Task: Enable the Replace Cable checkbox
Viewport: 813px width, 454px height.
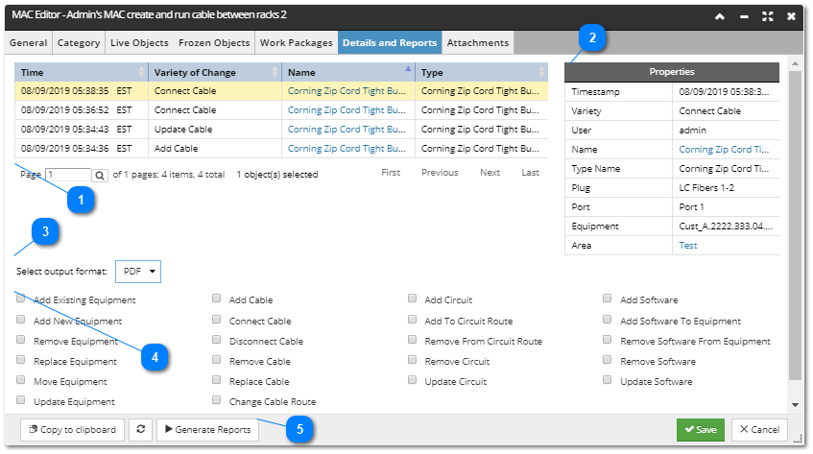Action: click(217, 380)
